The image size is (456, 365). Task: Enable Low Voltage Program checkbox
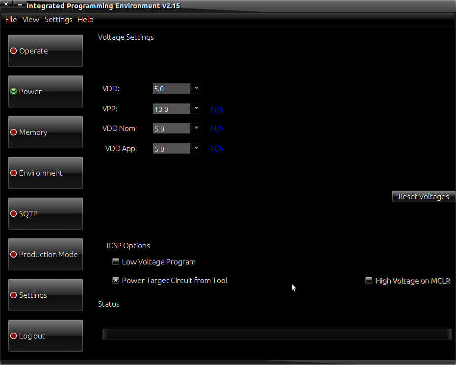116,261
